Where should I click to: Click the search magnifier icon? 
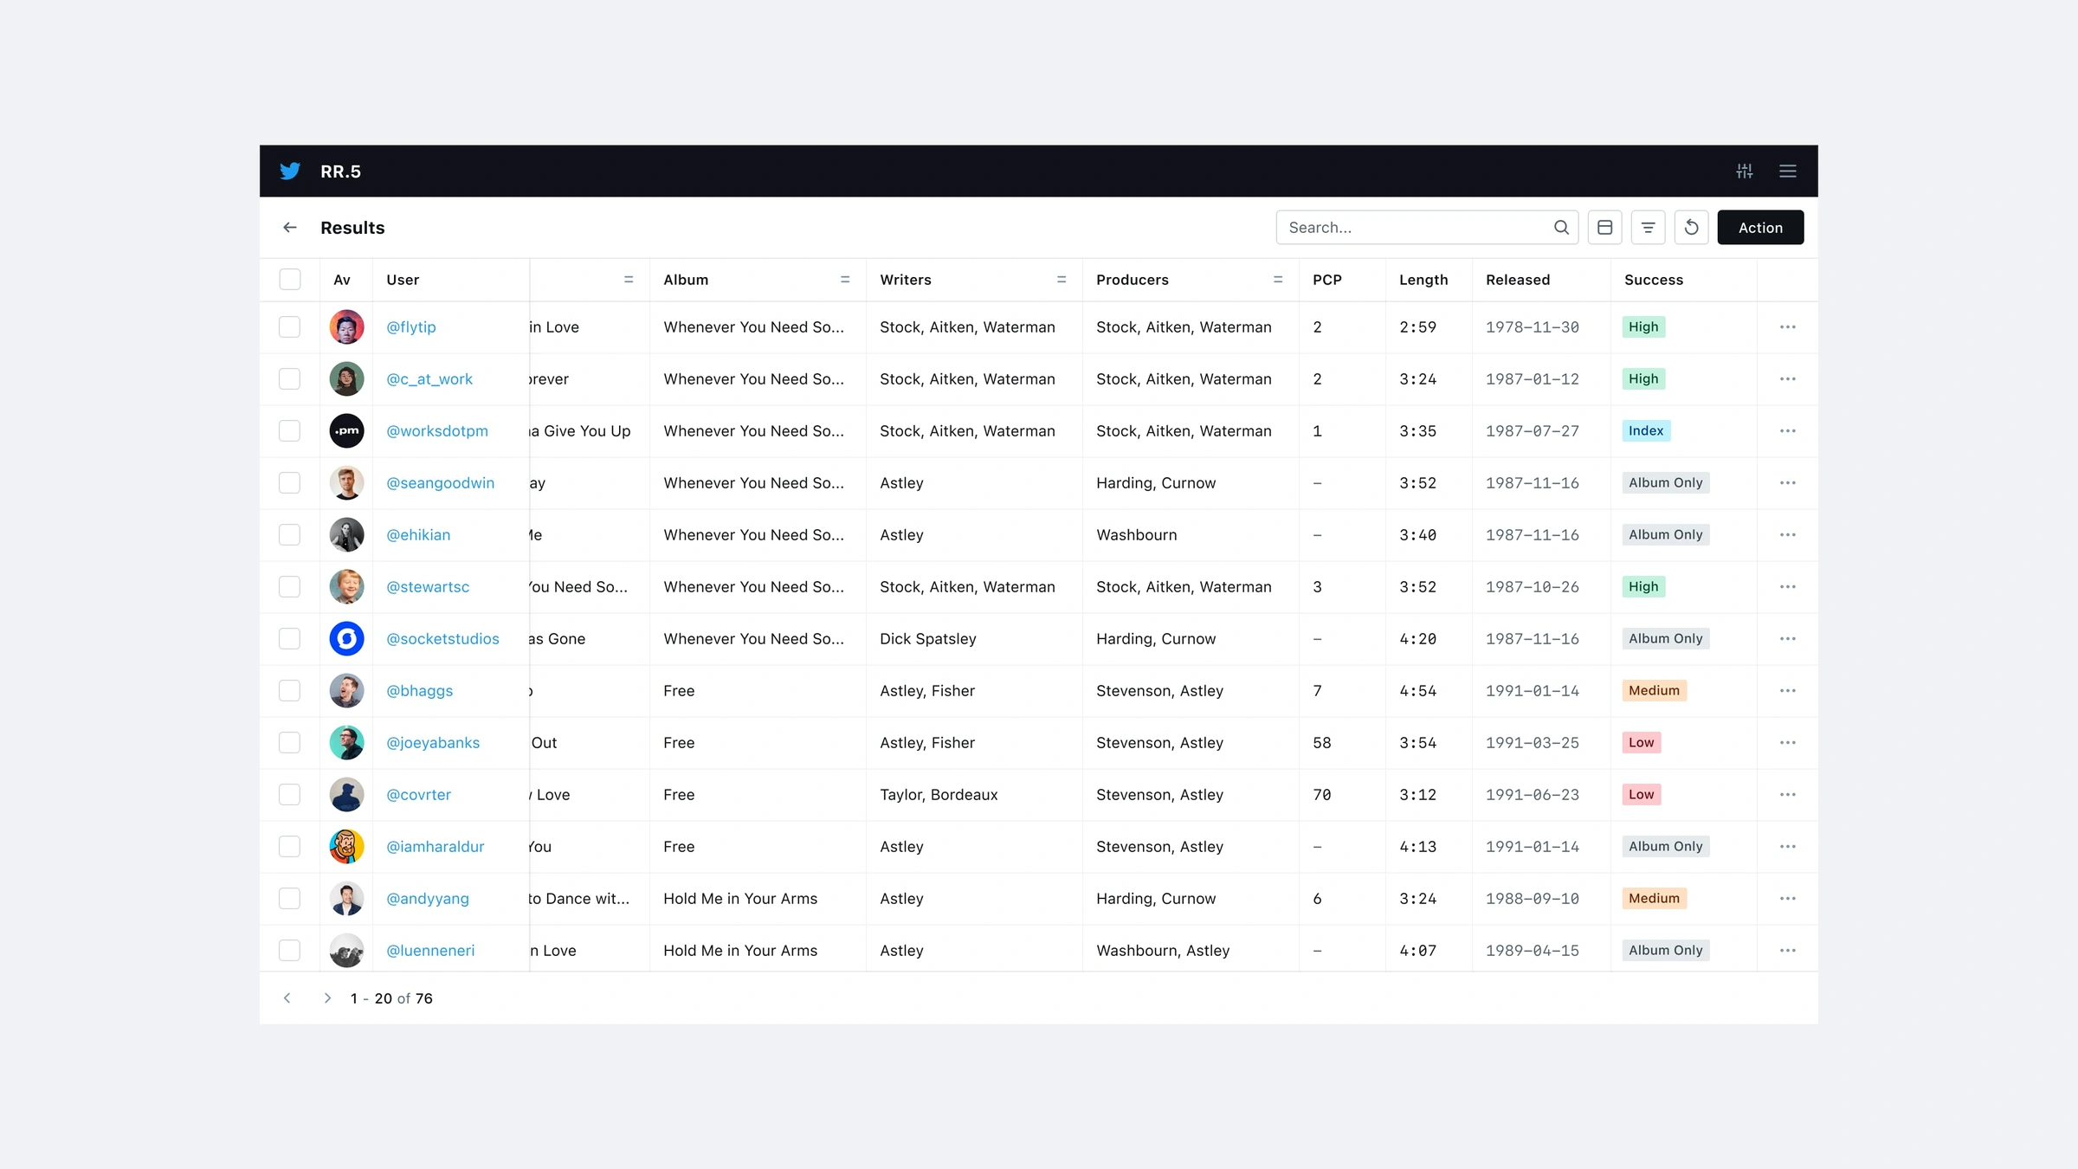tap(1560, 227)
